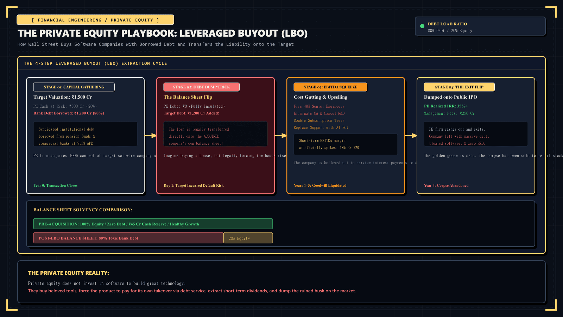Click 'Dumped onto Public IPO' heading
Screen dimensions: 563x317
pos(451,97)
